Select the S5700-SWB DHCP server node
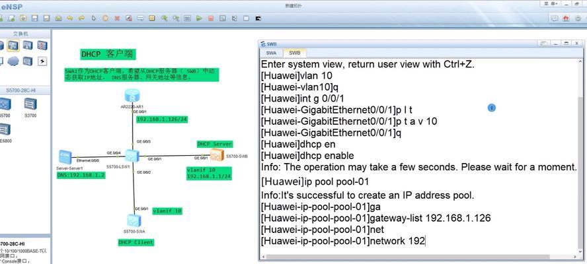This screenshot has height=264, width=587. (217, 155)
